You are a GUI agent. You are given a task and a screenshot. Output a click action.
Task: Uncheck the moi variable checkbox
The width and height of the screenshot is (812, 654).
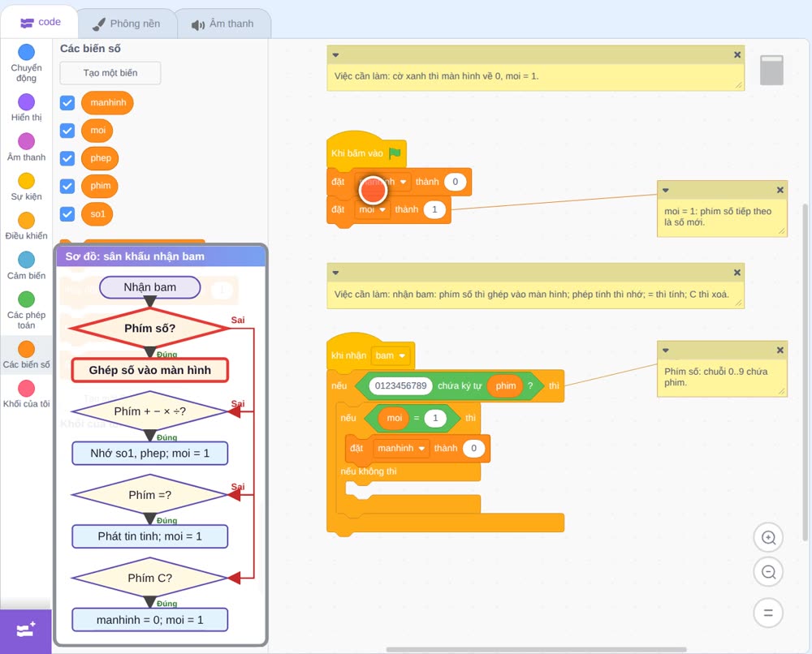click(67, 131)
